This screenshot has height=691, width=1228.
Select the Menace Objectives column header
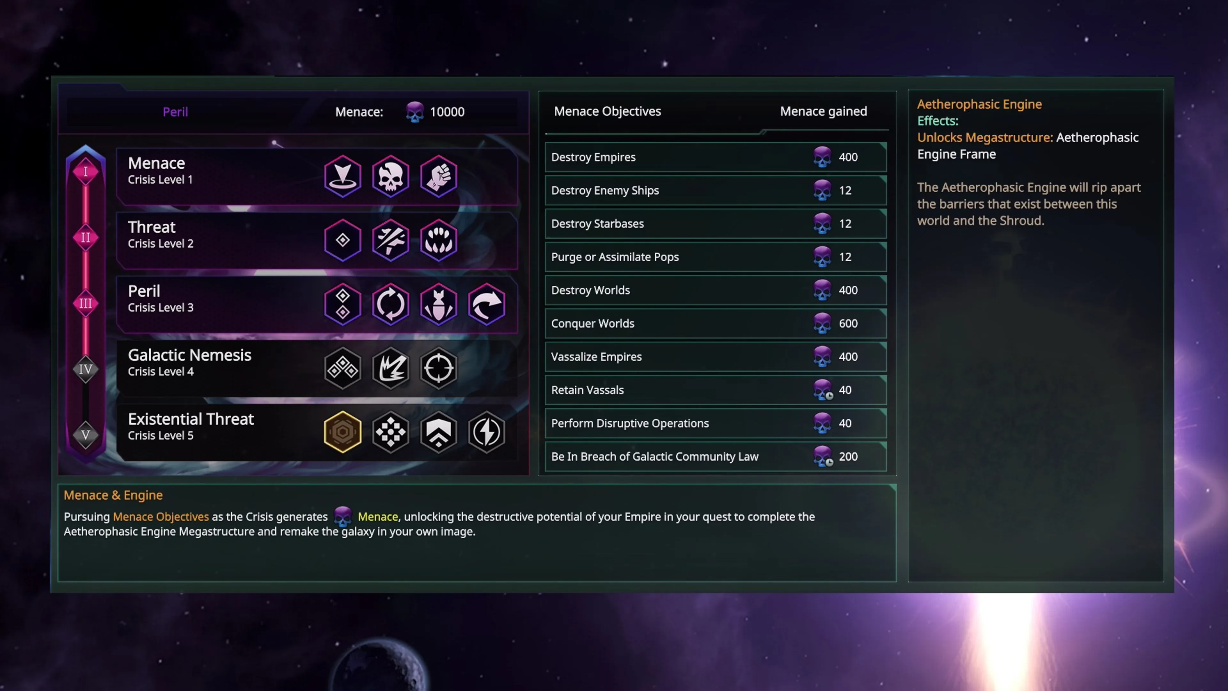[x=607, y=111]
